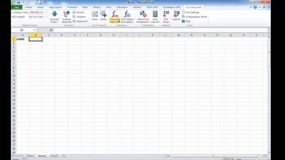Click the Insert Worksheet tab icon

click(64, 156)
